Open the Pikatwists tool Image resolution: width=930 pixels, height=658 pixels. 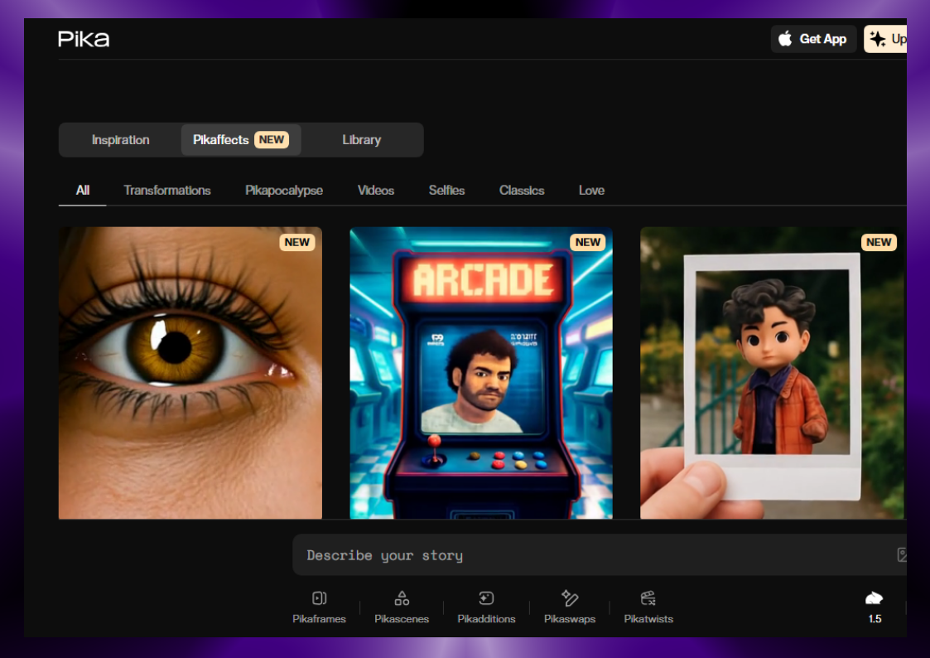[x=648, y=607]
